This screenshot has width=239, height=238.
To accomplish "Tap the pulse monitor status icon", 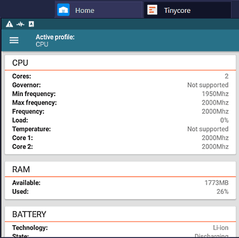I will [20, 24].
